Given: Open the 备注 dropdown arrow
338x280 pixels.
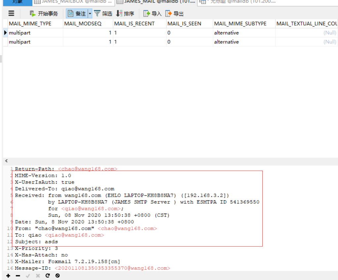Looking at the screenshot, I should point(89,13).
